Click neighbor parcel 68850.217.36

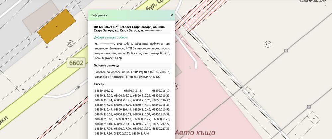pyautogui.click(x=104, y=134)
